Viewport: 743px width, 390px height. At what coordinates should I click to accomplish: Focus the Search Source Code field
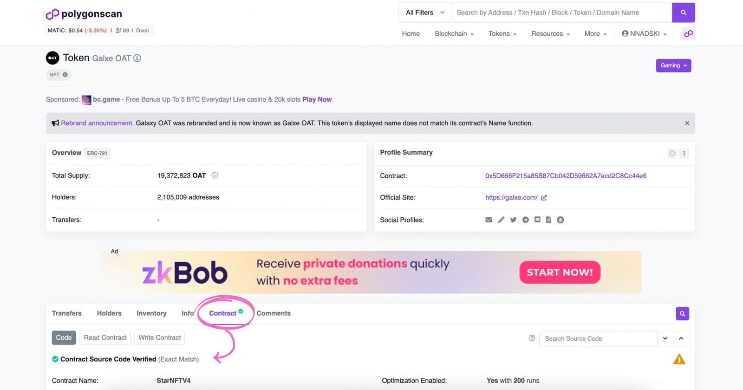point(598,338)
